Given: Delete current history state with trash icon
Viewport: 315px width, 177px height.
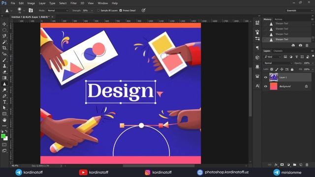Looking at the screenshot, I should pos(307,45).
